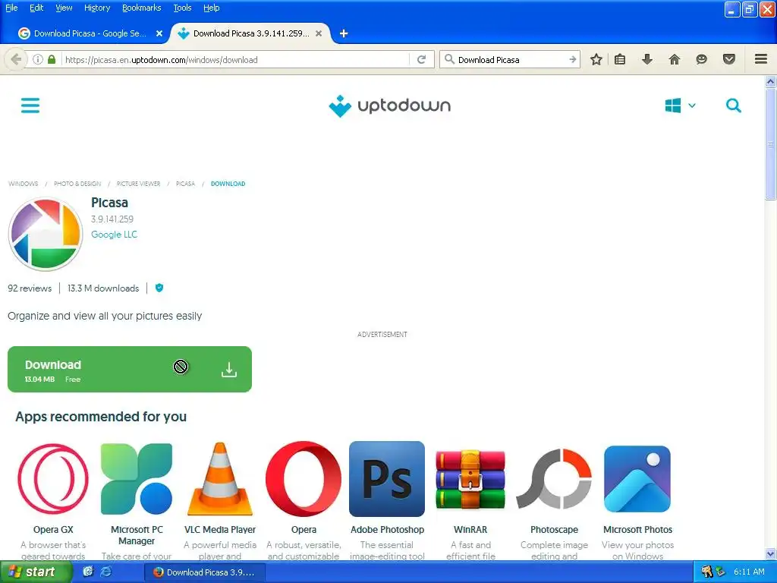
Task: Click the PICTURE VIEWER breadcrumb
Action: coord(138,184)
